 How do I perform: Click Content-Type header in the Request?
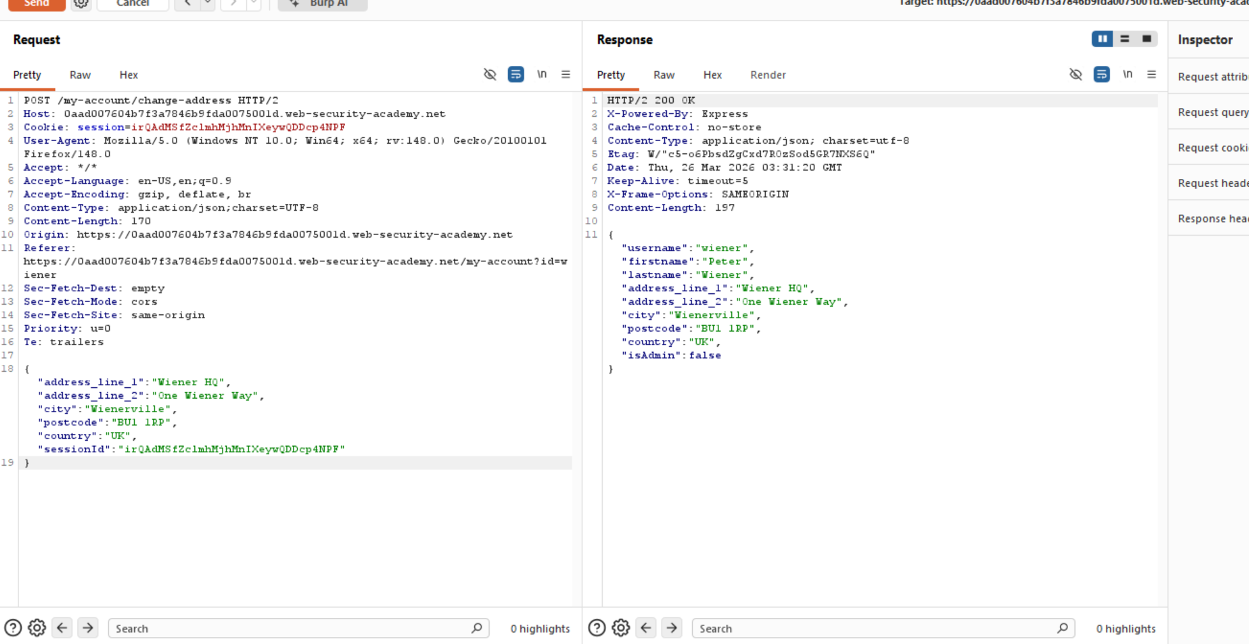click(x=171, y=208)
